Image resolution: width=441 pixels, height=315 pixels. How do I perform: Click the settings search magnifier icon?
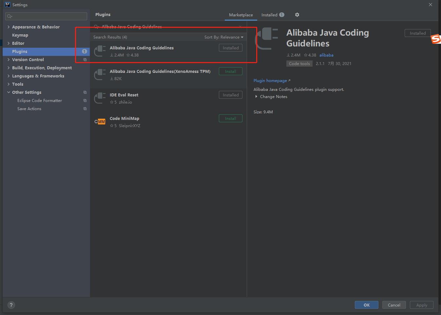10,16
